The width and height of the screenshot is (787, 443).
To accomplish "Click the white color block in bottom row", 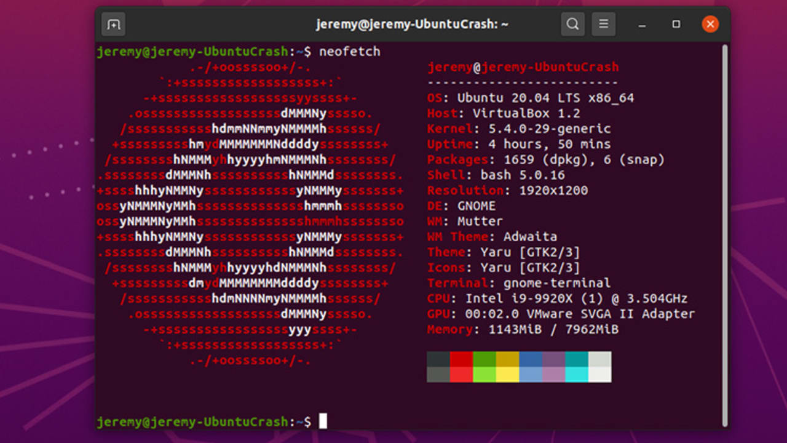I will 599,375.
